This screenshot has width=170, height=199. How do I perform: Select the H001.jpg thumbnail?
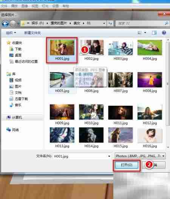tap(62, 48)
